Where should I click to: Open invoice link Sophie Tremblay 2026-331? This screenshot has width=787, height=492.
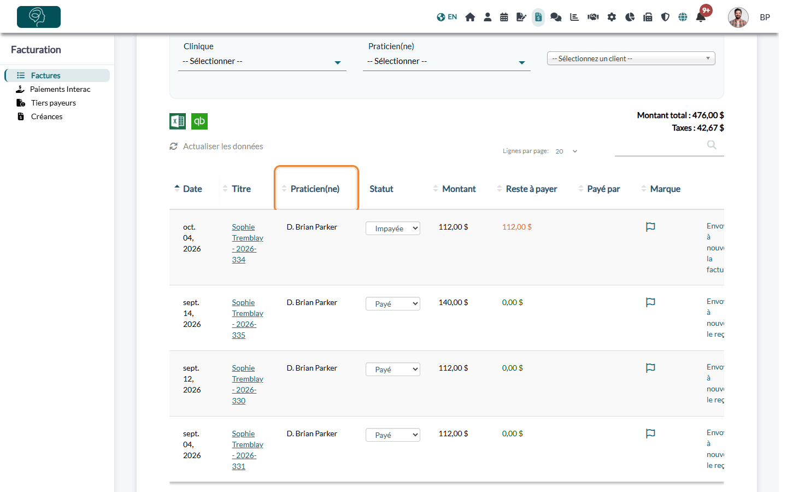(248, 450)
